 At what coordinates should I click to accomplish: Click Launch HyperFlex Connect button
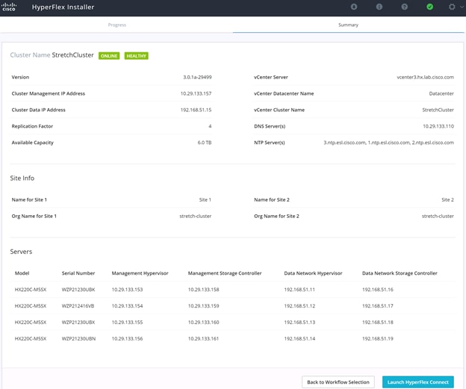point(418,382)
